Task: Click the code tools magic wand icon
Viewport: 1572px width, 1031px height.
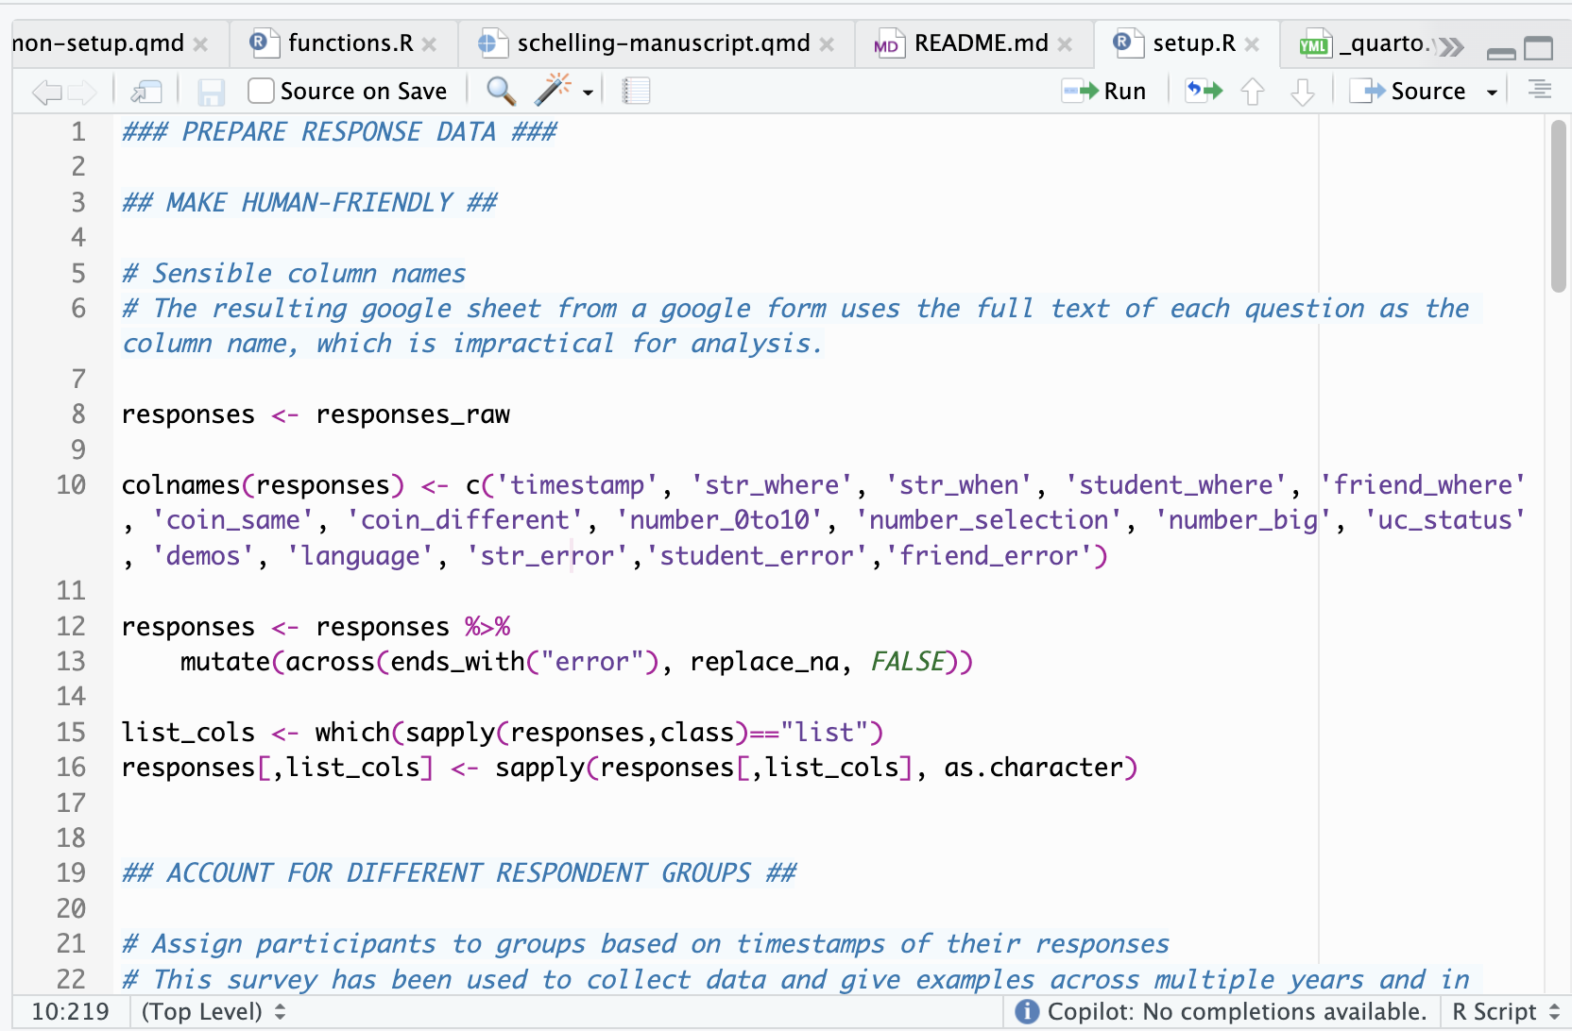Action: point(553,91)
